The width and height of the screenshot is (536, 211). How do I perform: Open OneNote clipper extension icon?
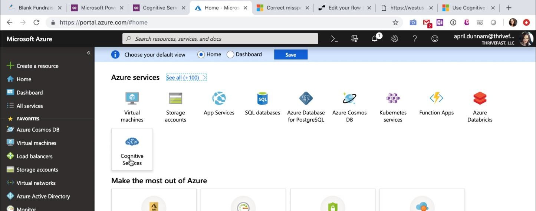point(440,23)
